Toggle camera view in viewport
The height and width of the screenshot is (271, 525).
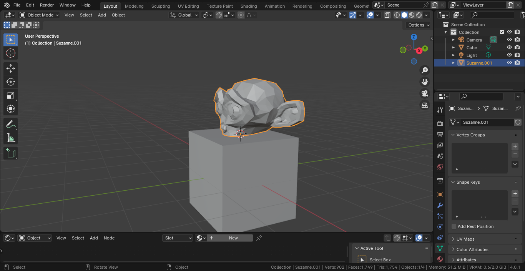click(x=425, y=93)
